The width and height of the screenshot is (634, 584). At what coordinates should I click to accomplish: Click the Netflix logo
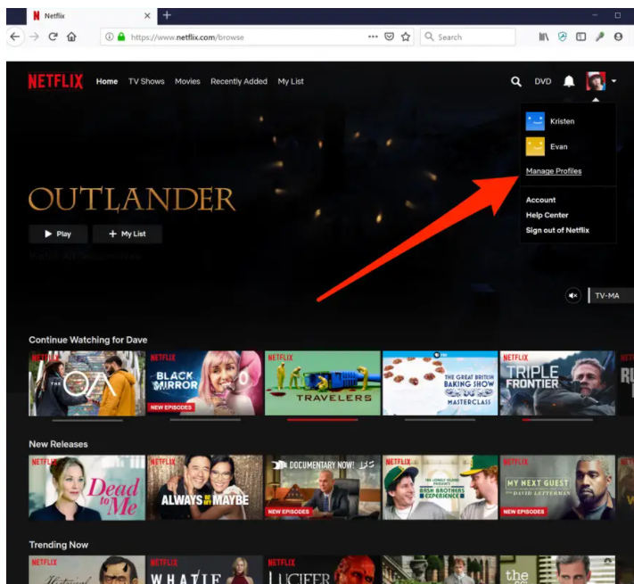click(x=55, y=81)
